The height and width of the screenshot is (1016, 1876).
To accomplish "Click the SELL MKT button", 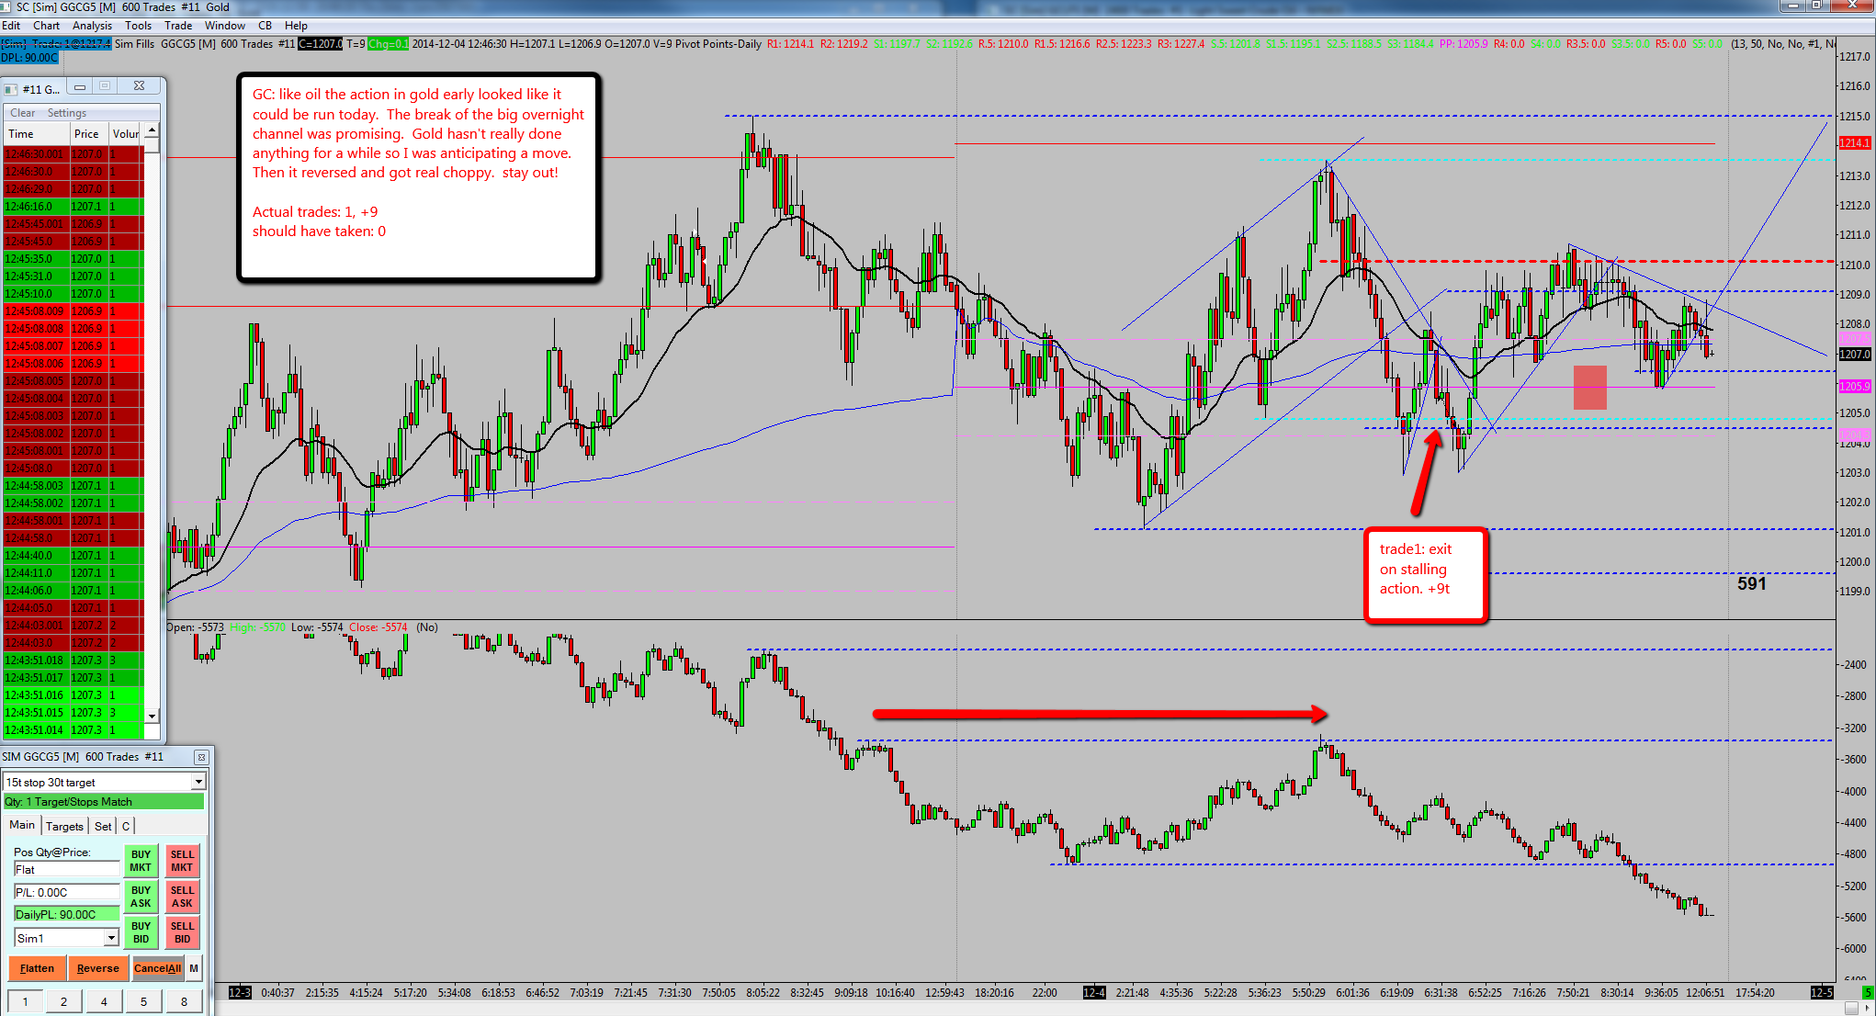I will click(182, 861).
